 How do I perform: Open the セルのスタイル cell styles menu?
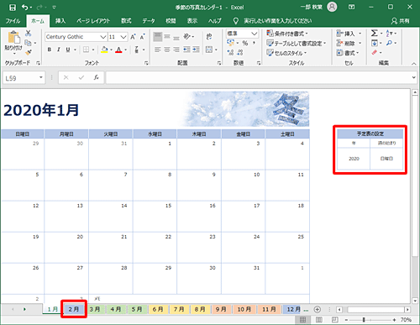[x=286, y=53]
